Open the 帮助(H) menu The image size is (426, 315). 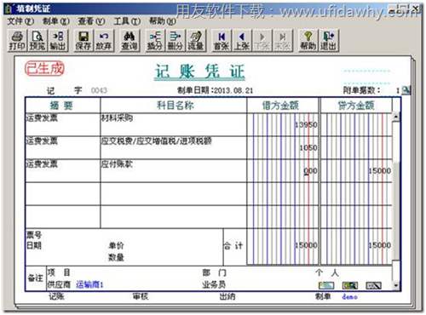pyautogui.click(x=163, y=21)
